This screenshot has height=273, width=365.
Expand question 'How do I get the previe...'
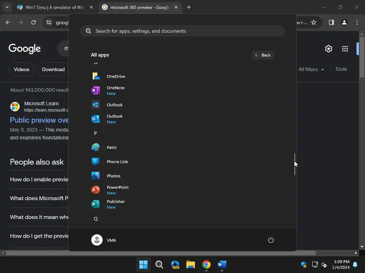39,236
